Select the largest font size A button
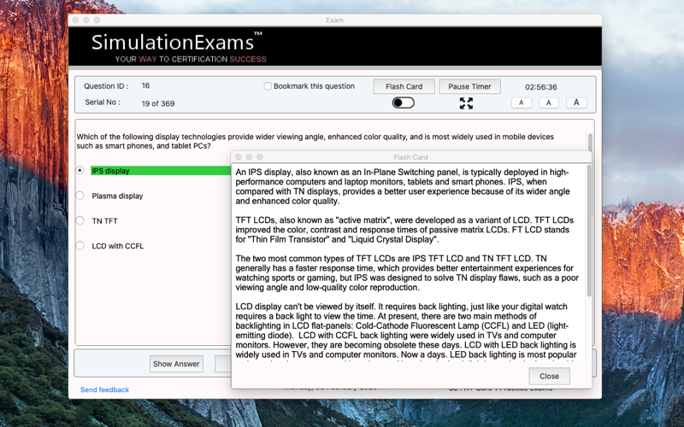684x427 pixels. [576, 102]
